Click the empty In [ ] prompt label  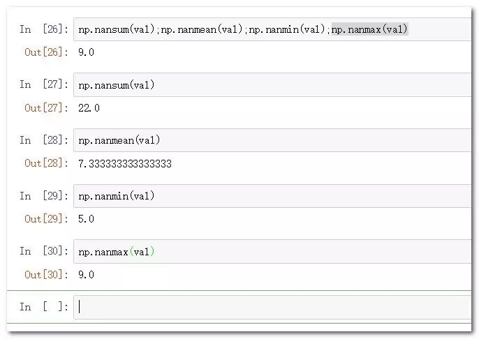[x=44, y=307]
